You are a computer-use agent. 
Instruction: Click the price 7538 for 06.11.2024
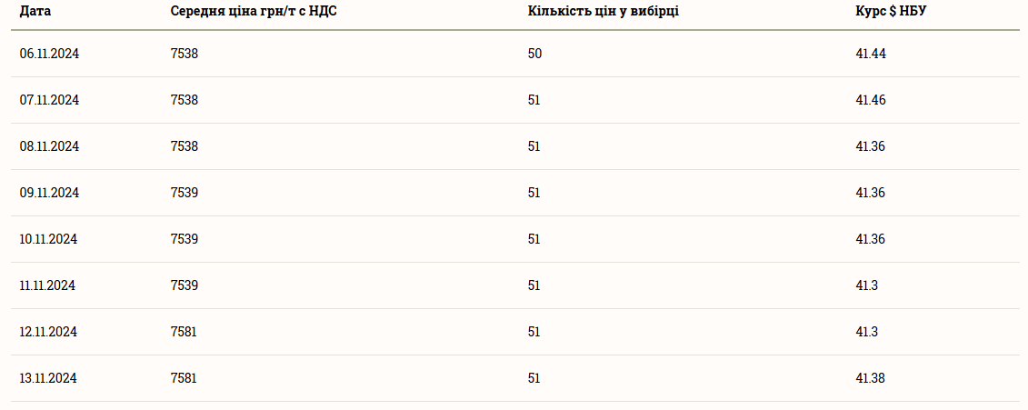(184, 54)
